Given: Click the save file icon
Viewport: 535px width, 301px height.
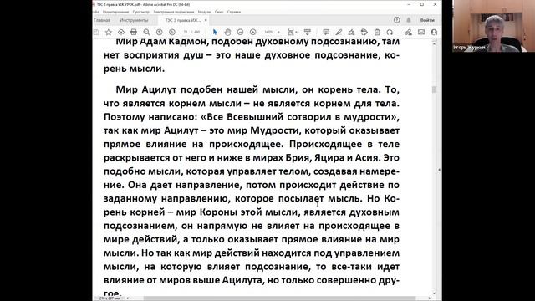Looking at the screenshot, I should point(96,32).
